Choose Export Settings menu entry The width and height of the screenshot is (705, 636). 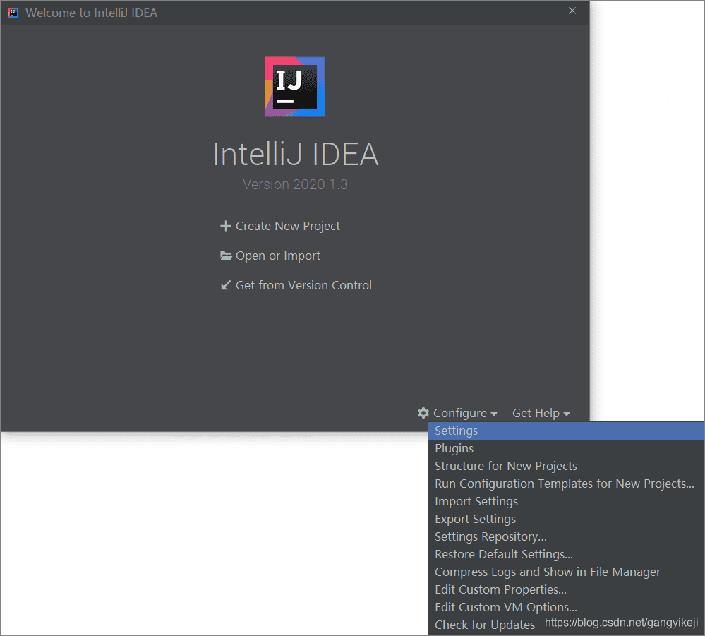point(566,519)
